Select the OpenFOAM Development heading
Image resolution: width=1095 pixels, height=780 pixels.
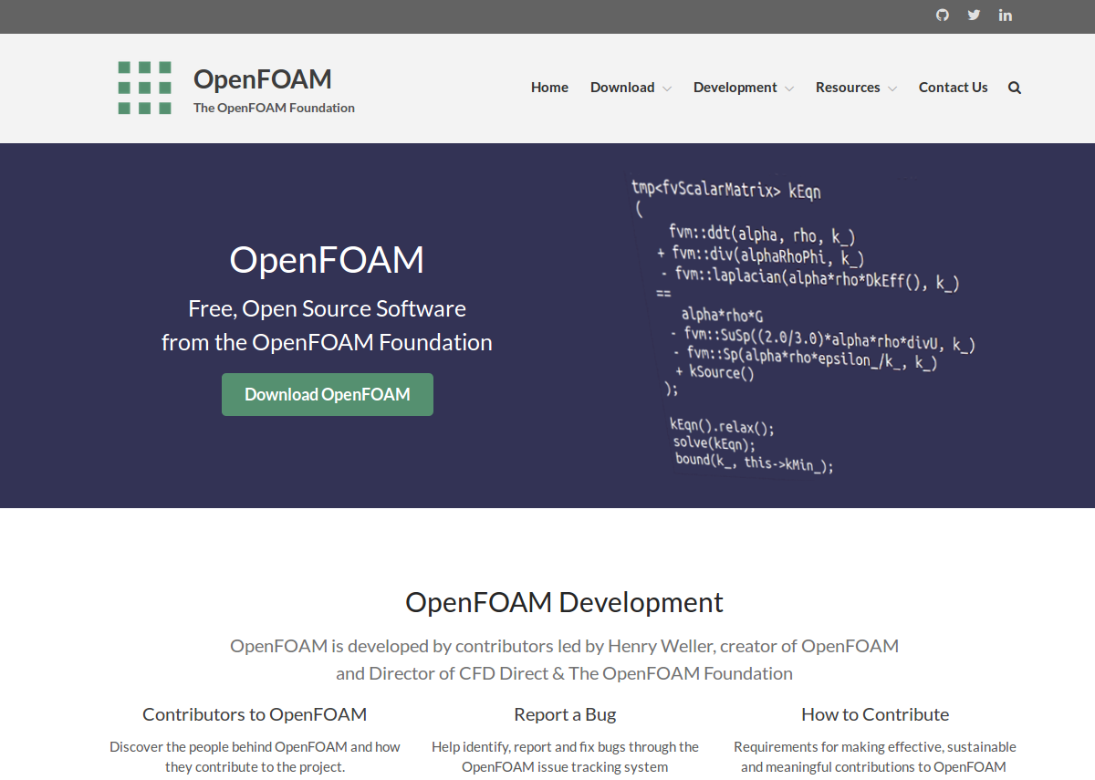tap(564, 602)
